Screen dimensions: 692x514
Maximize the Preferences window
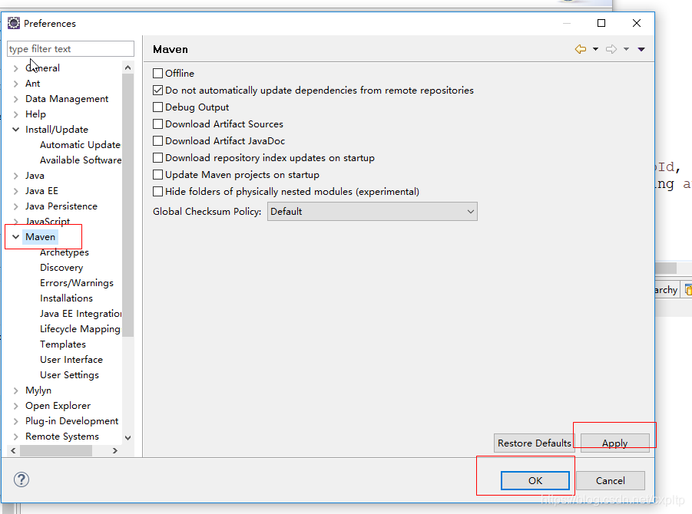[x=601, y=23]
